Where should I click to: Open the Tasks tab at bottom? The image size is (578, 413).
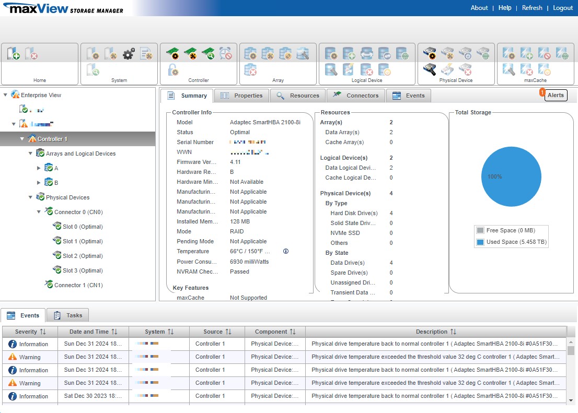(x=68, y=315)
